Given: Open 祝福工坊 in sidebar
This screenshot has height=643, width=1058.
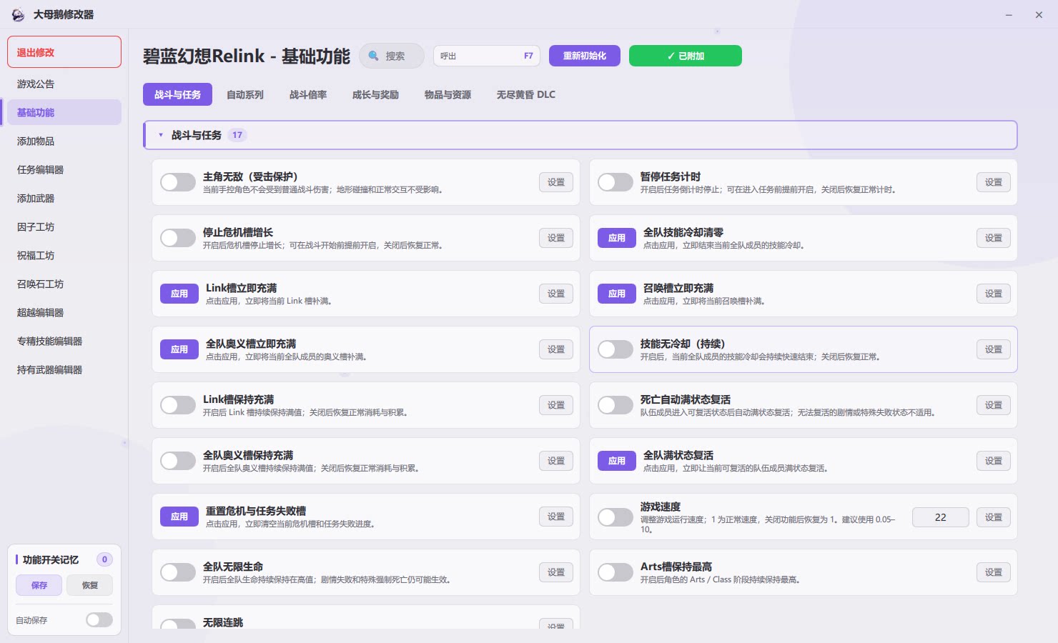Looking at the screenshot, I should point(64,255).
